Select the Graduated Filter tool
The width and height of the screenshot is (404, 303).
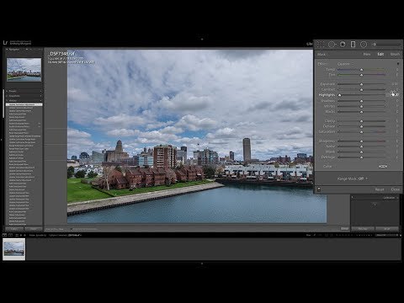(353, 45)
